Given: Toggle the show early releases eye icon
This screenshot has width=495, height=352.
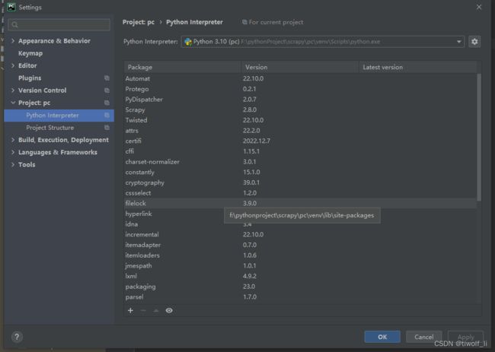Looking at the screenshot, I should coord(169,310).
